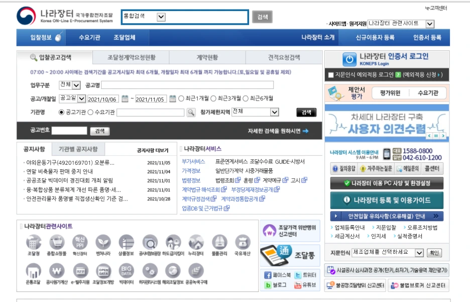Select the 공고기관 radio button
The height and width of the screenshot is (302, 470).
click(61, 112)
